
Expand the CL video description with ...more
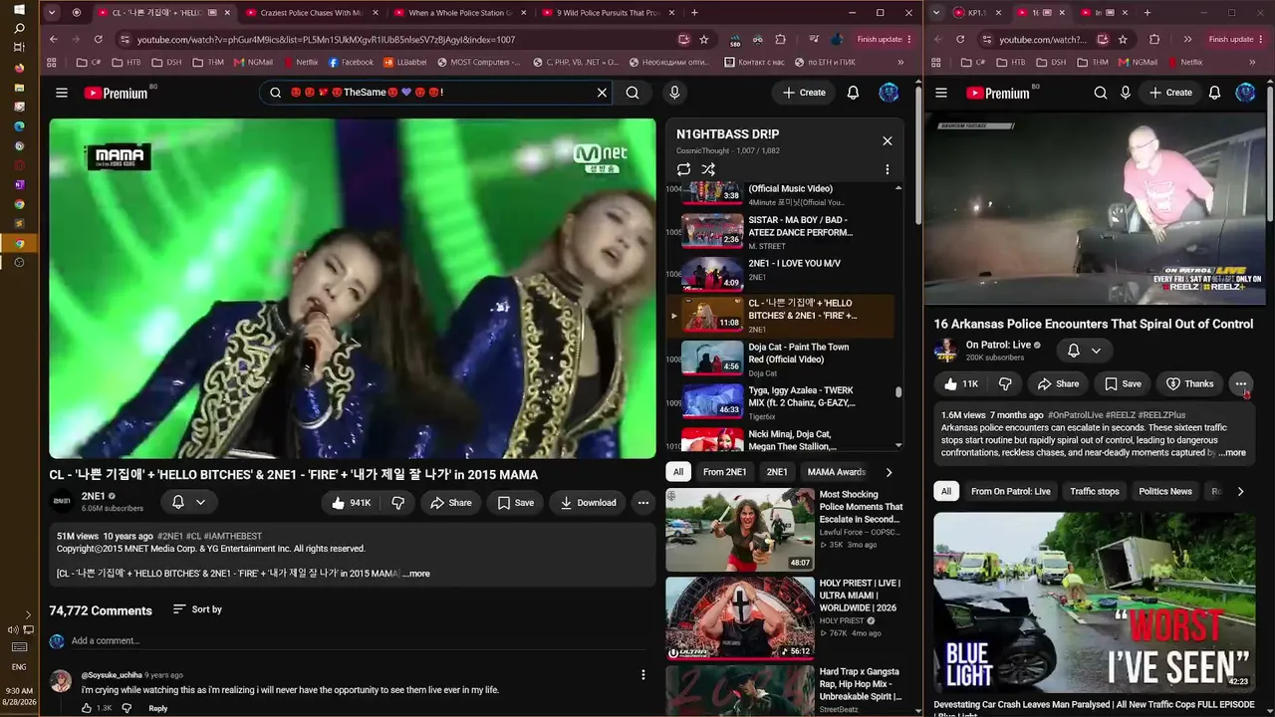click(x=416, y=574)
